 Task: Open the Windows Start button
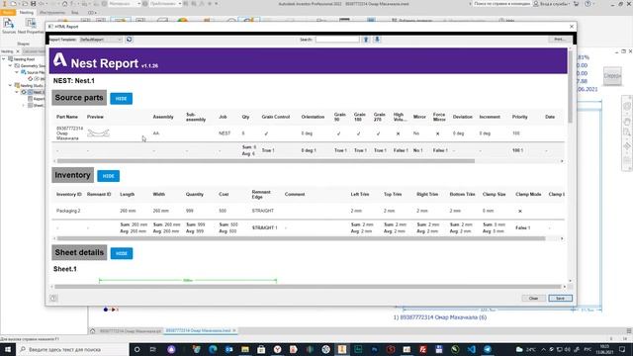(8, 349)
